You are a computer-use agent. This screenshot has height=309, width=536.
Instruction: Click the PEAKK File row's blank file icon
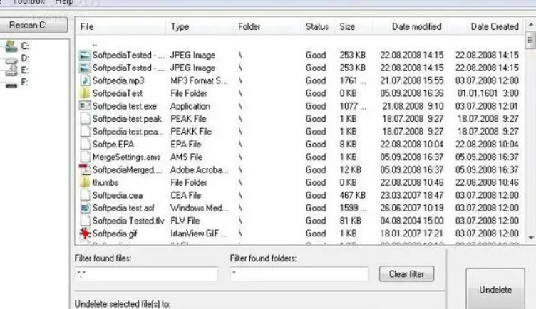85,132
